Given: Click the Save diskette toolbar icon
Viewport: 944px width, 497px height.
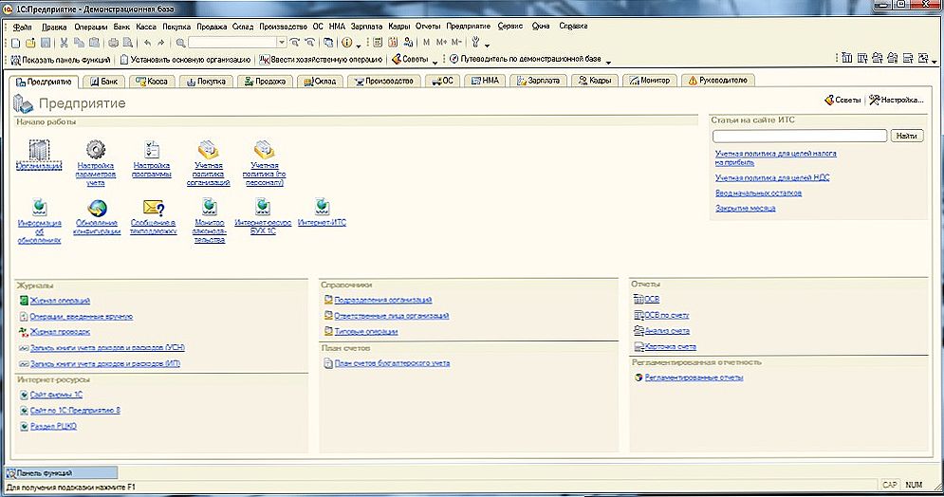Looking at the screenshot, I should click(x=46, y=43).
